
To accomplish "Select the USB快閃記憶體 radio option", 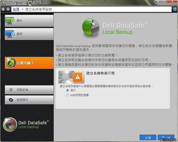I will 67,95.
